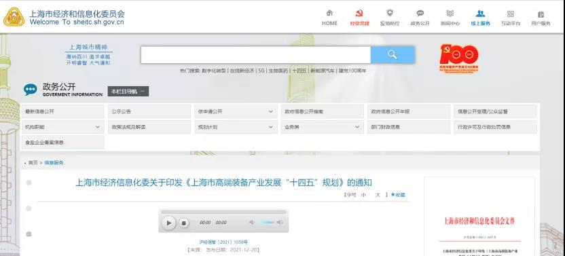This screenshot has height=256, width=565.
Task: Click the loud speaker icon at volume end
Action: pos(280,223)
